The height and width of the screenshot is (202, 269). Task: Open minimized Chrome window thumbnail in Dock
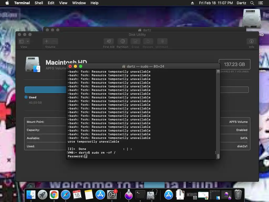tap(203, 195)
